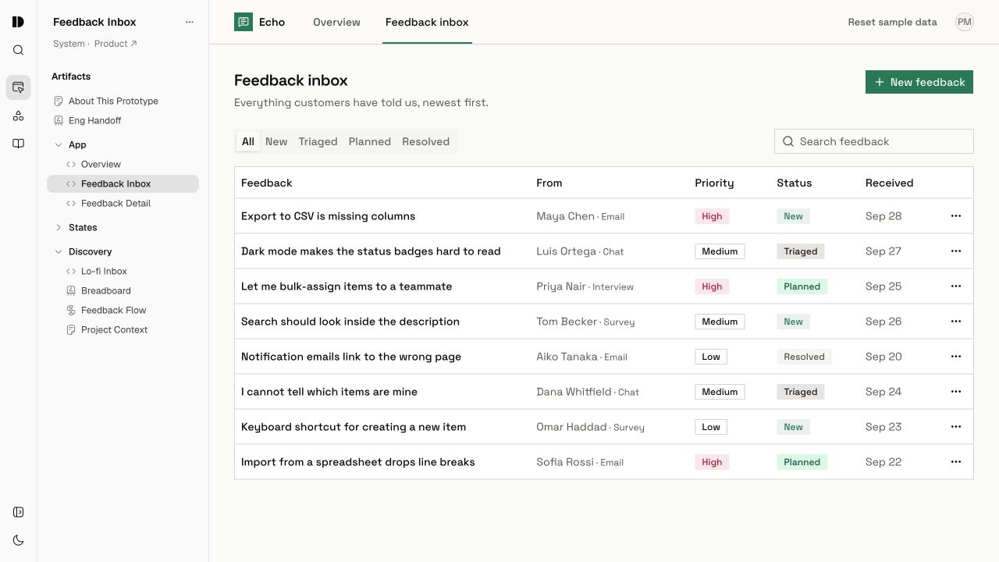999x562 pixels.
Task: Collapse the App tree section
Action: point(59,144)
